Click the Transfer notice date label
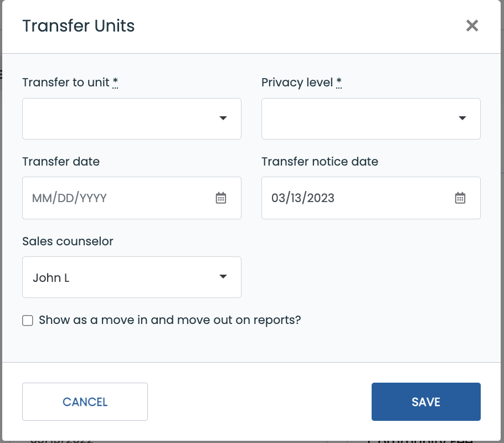 pos(320,161)
